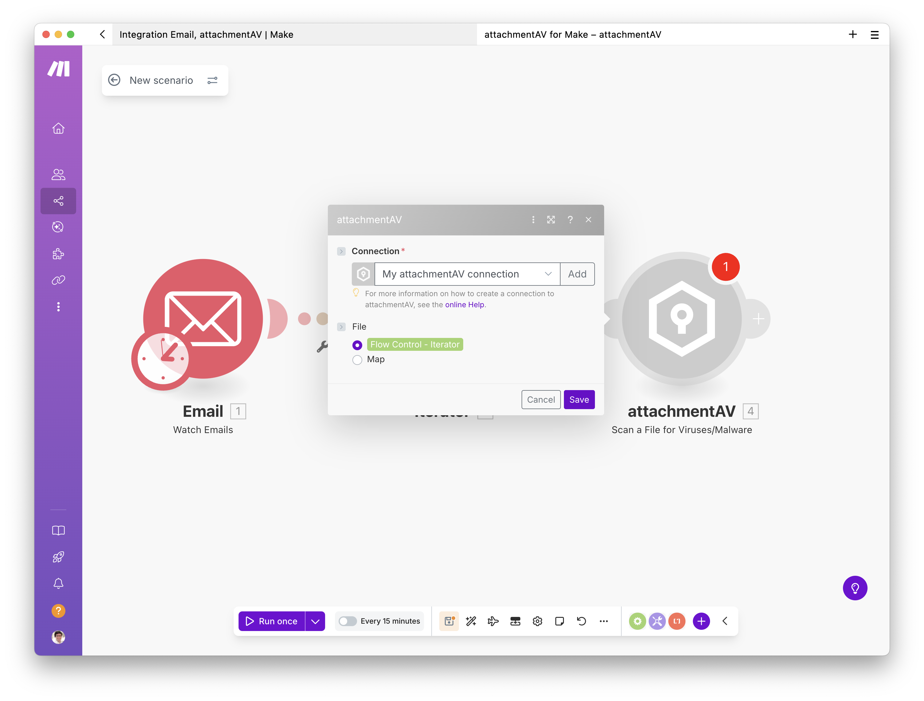The height and width of the screenshot is (701, 924).
Task: Switch to the attachmentAV for Make browser tab
Action: [573, 34]
